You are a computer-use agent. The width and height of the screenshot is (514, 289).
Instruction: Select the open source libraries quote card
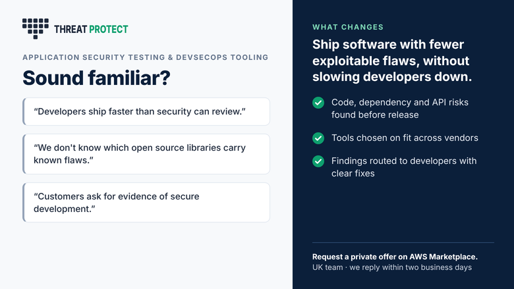pyautogui.click(x=146, y=154)
